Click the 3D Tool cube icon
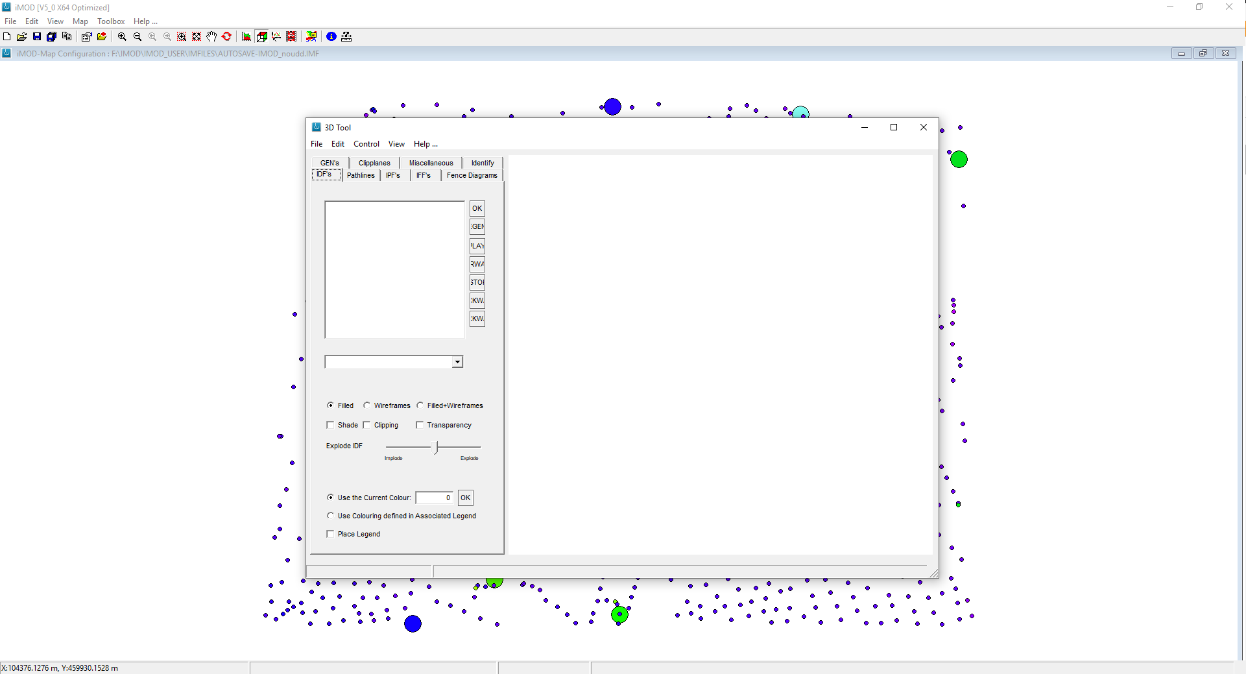 [x=262, y=37]
